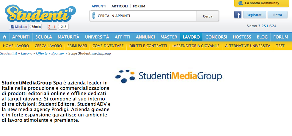This screenshot has width=292, height=136.
Task: Click the Studenti.it logo
Action: coord(40,13)
